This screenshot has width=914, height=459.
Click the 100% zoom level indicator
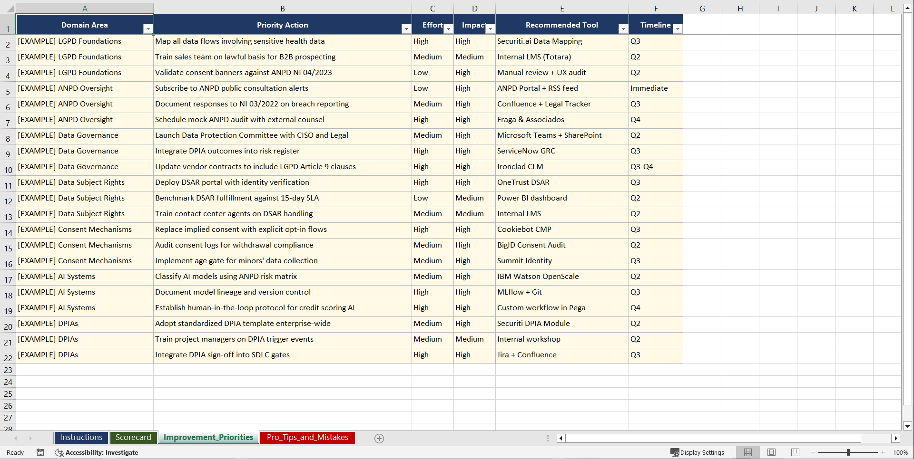coord(902,452)
